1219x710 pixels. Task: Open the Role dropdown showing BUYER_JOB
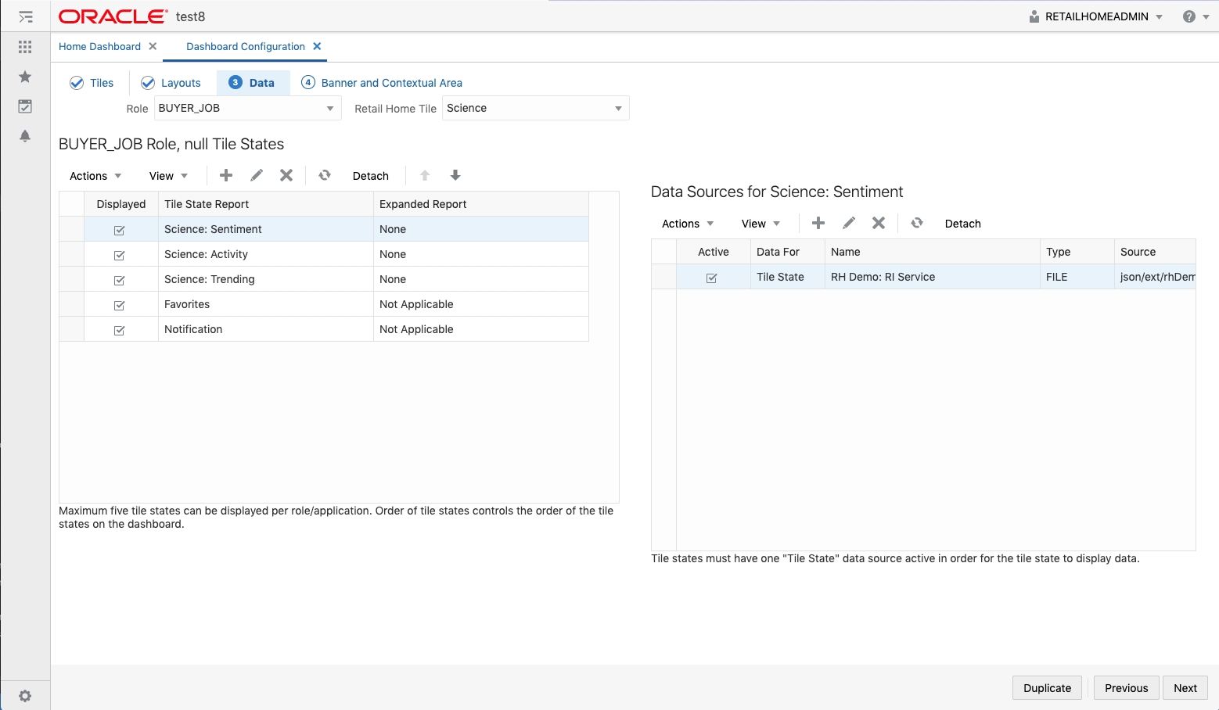(x=329, y=108)
